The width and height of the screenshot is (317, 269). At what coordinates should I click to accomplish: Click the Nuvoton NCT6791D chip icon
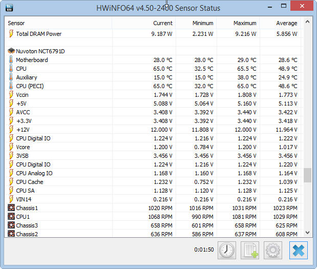coord(11,51)
